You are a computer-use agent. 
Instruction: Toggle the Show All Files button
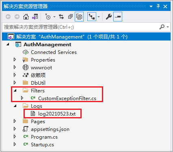pyautogui.click(x=79, y=17)
